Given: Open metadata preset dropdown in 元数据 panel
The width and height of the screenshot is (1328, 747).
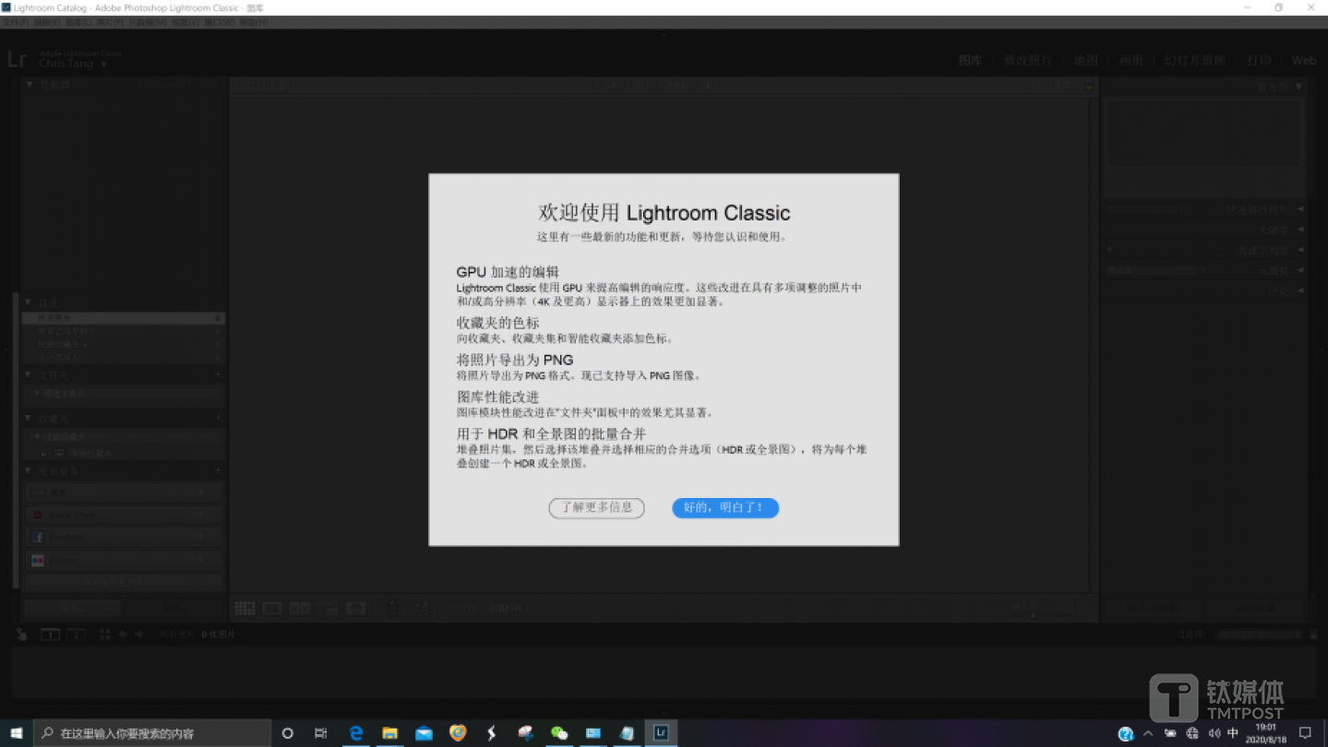Looking at the screenshot, I should [x=1157, y=270].
